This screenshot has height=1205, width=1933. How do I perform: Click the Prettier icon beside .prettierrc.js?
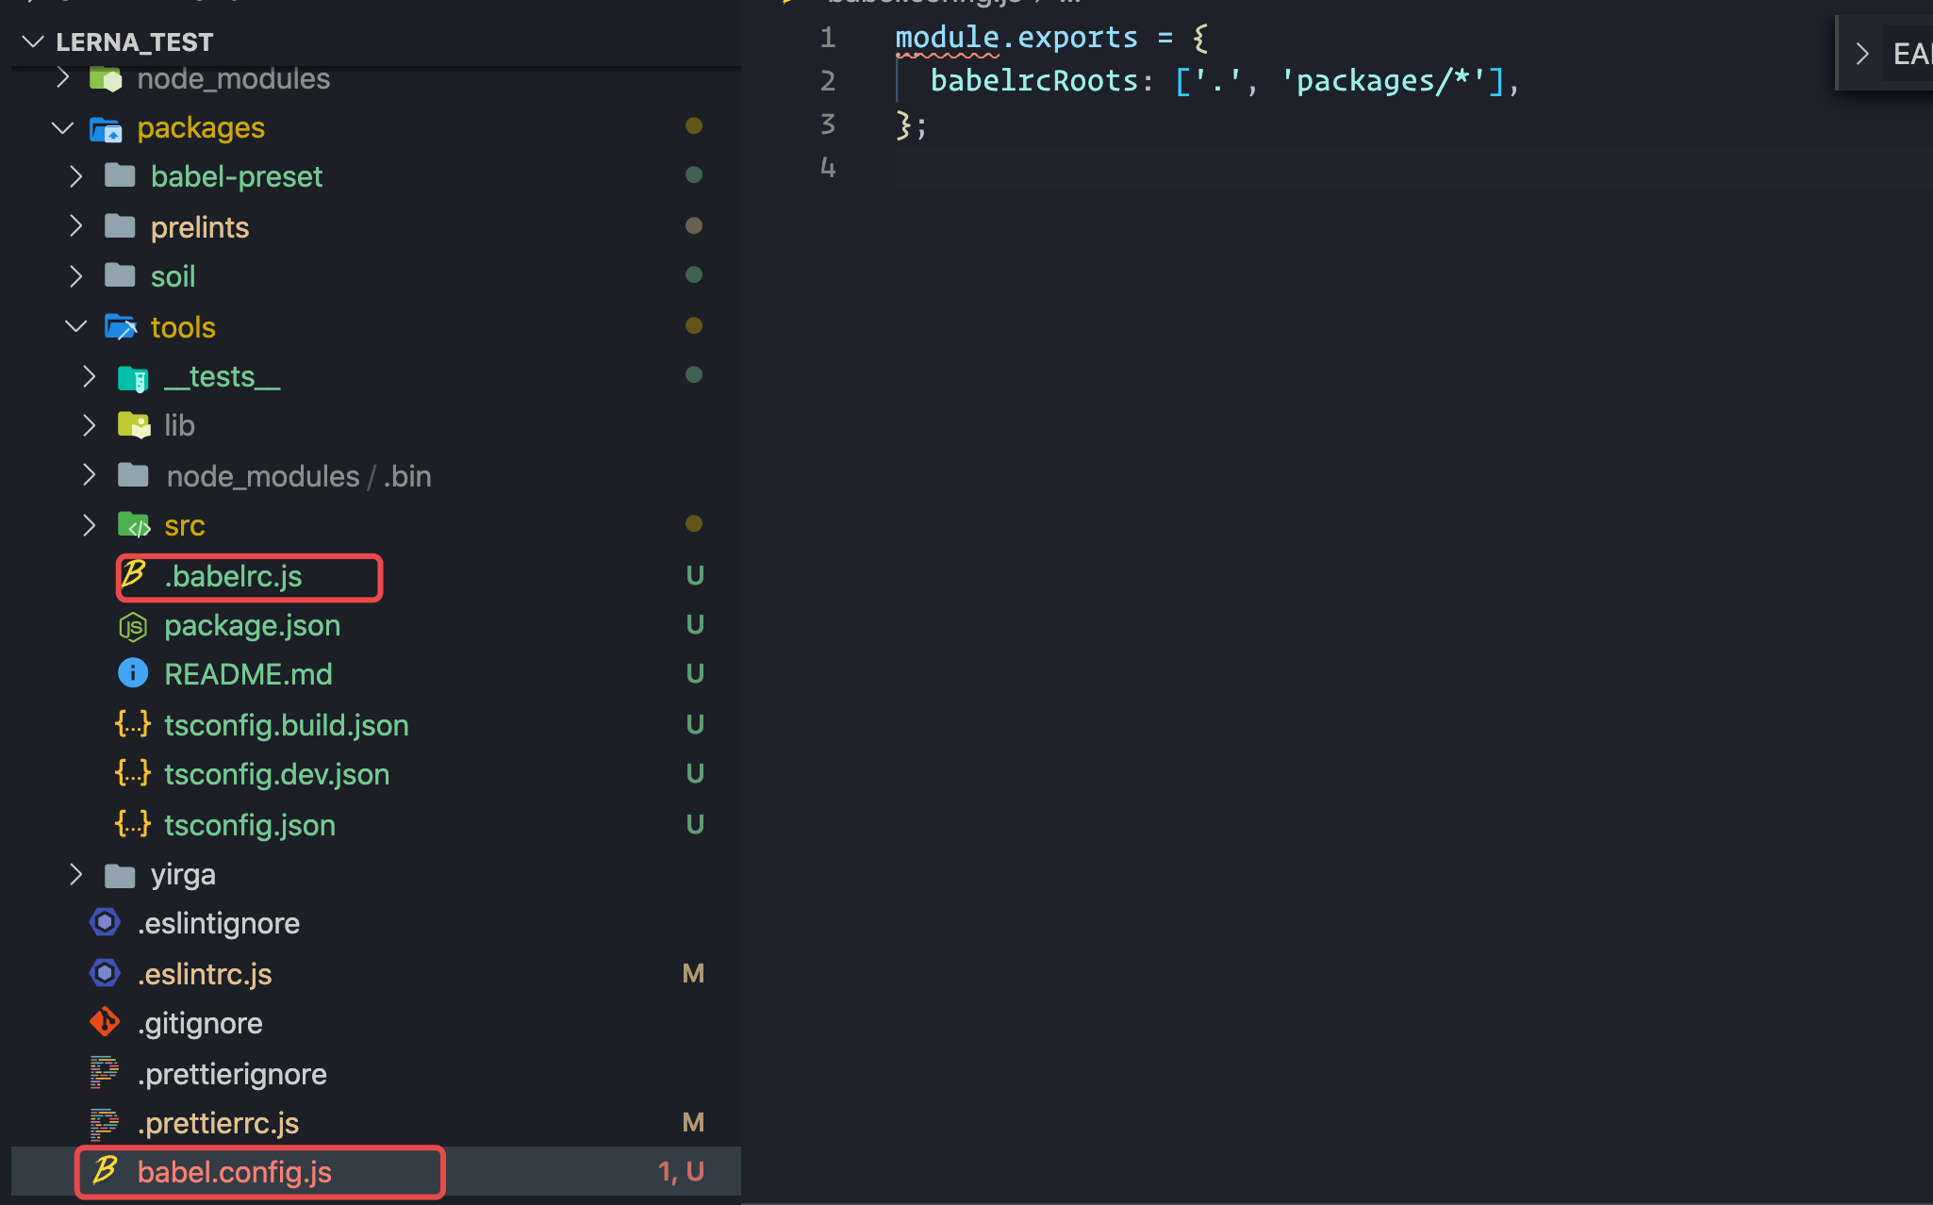(x=105, y=1123)
